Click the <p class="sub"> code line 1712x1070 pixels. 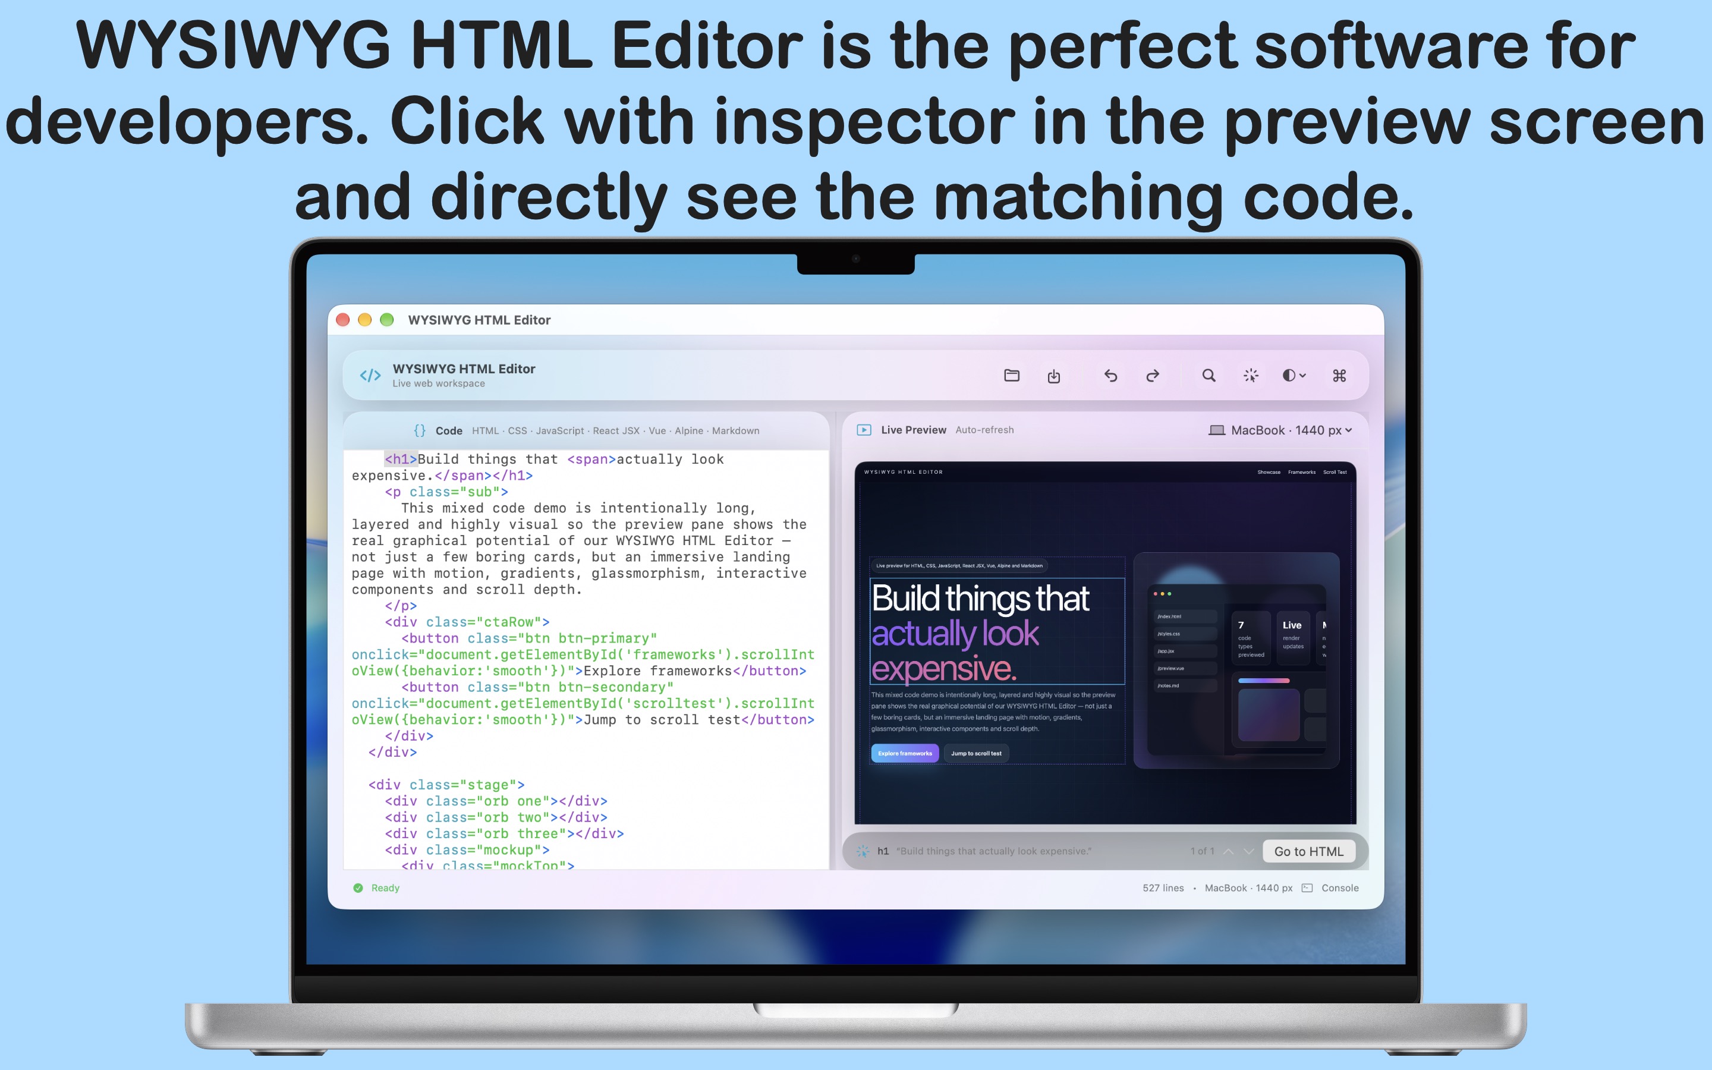pyautogui.click(x=446, y=492)
